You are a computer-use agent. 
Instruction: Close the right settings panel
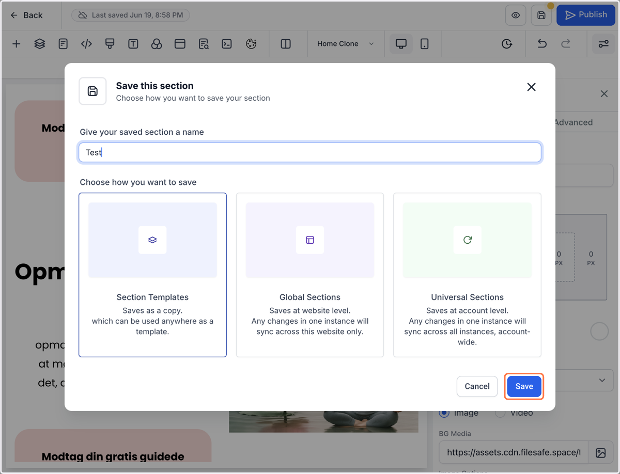point(604,94)
